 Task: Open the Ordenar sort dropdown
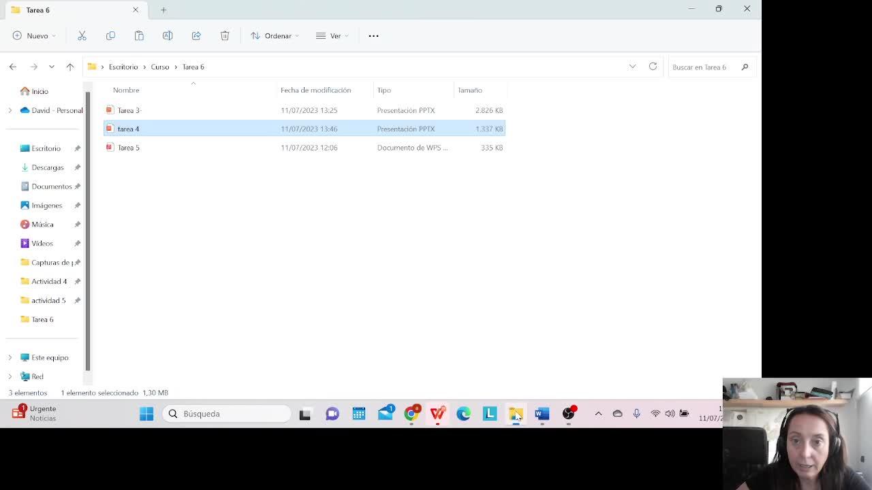click(x=274, y=35)
